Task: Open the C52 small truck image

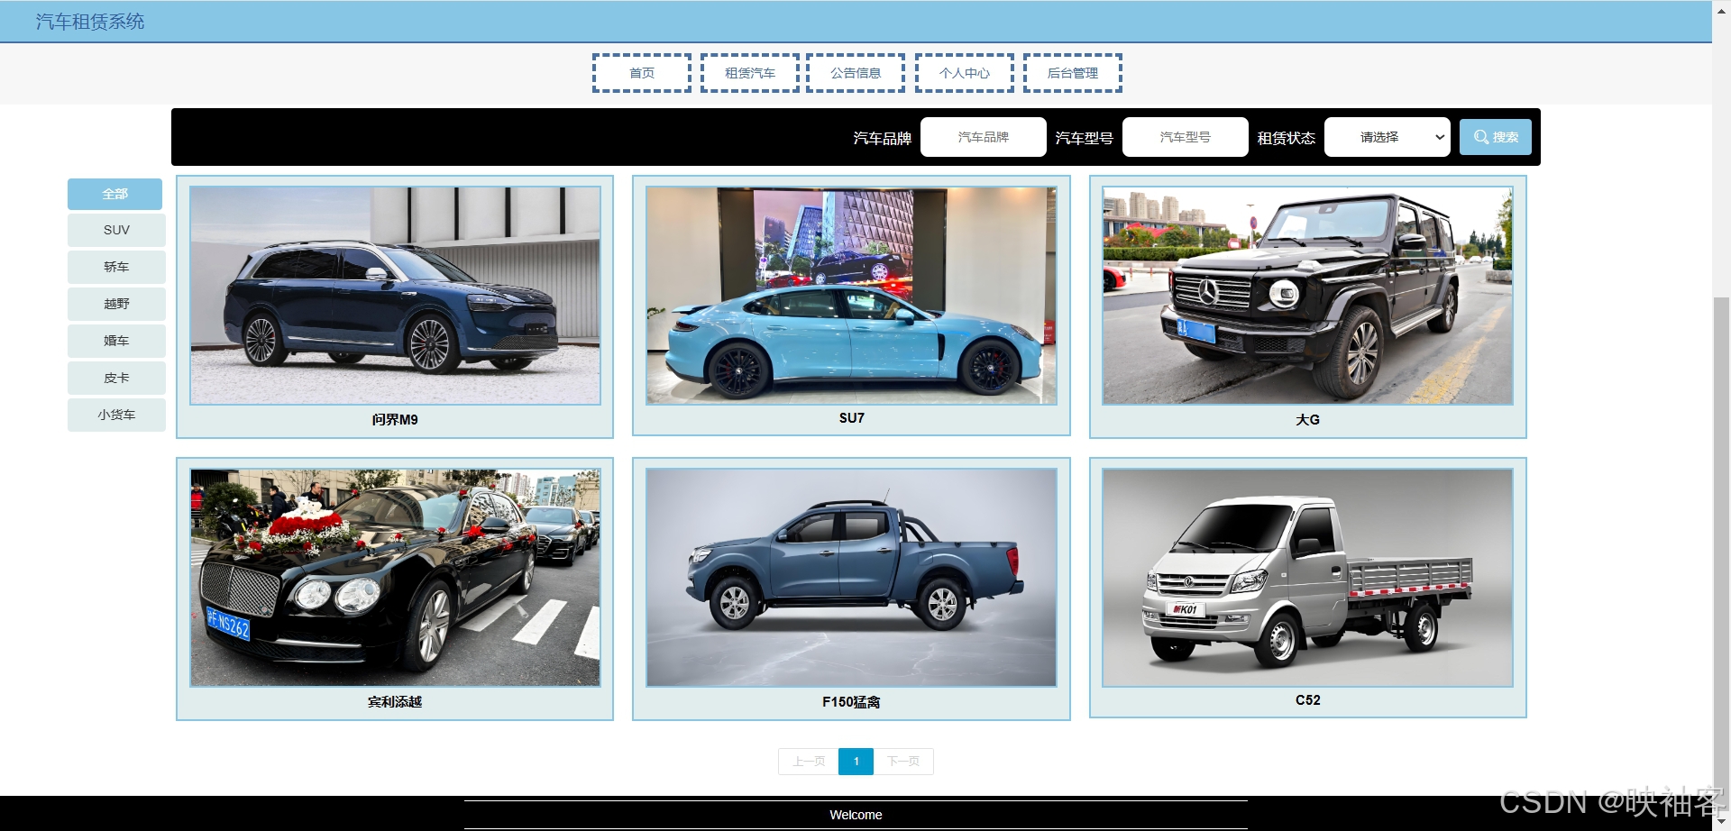Action: tap(1307, 578)
